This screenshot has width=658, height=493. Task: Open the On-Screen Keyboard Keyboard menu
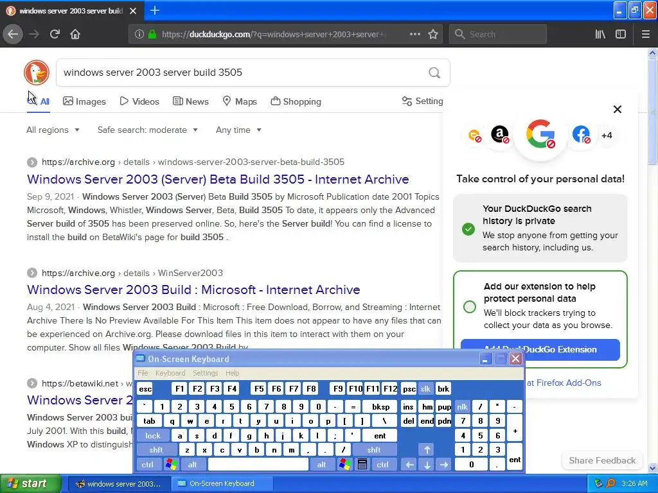pos(170,373)
